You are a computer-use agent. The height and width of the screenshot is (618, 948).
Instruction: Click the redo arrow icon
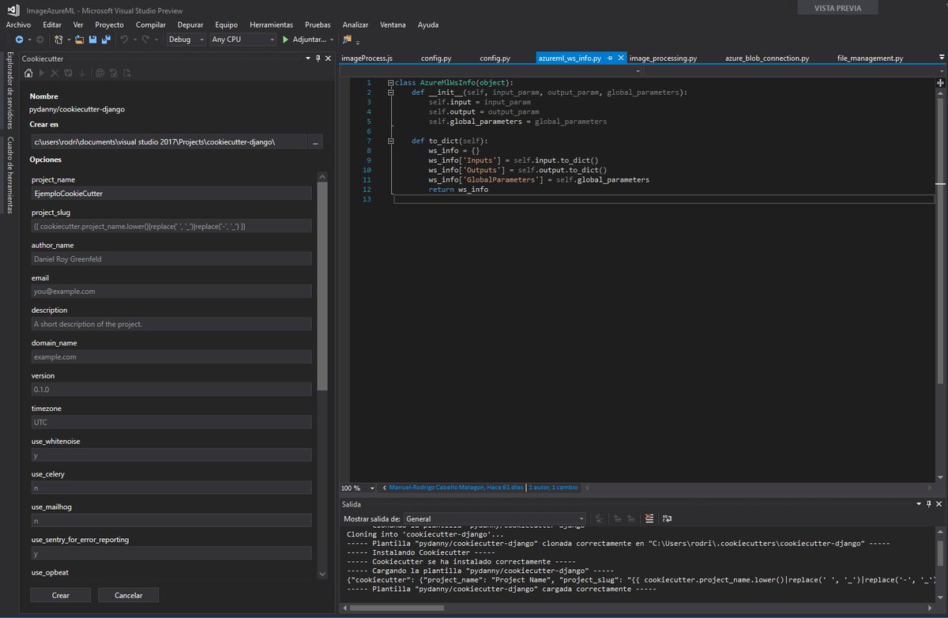pyautogui.click(x=145, y=40)
